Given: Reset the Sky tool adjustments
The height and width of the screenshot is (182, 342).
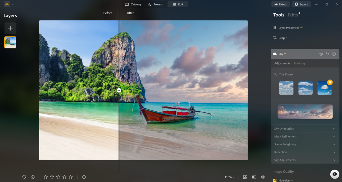Looking at the screenshot, I should (x=327, y=54).
